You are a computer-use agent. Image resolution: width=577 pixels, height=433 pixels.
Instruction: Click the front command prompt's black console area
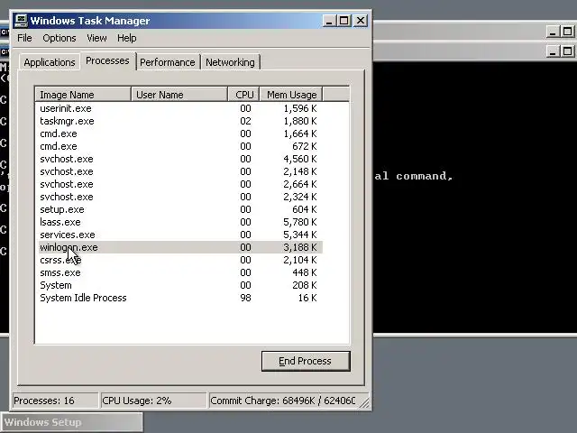pos(475,197)
